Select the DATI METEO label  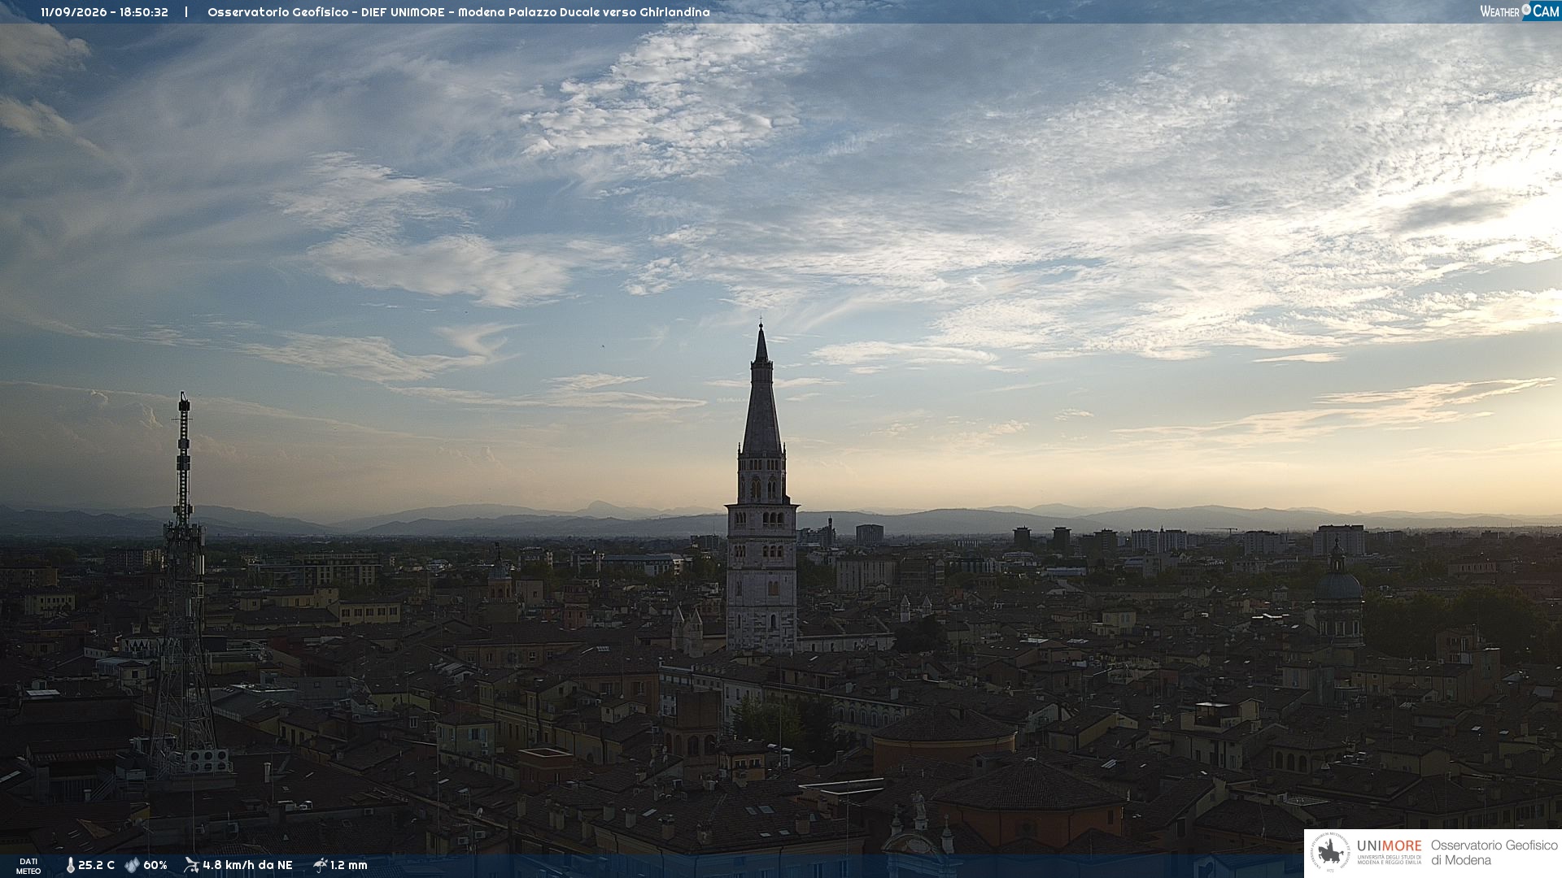28,866
